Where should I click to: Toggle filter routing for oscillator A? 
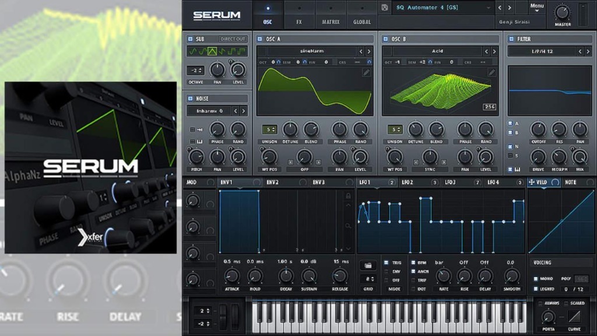(510, 124)
